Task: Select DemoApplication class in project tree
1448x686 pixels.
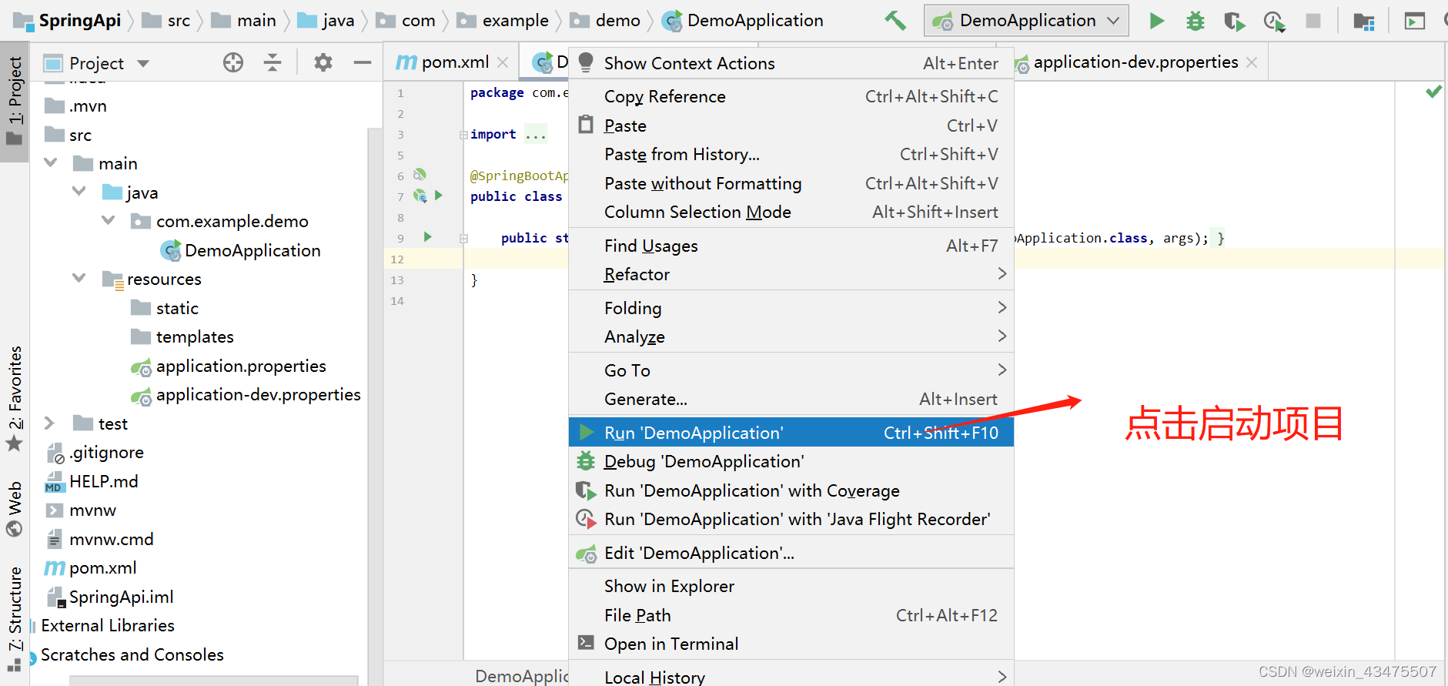Action: 252,250
